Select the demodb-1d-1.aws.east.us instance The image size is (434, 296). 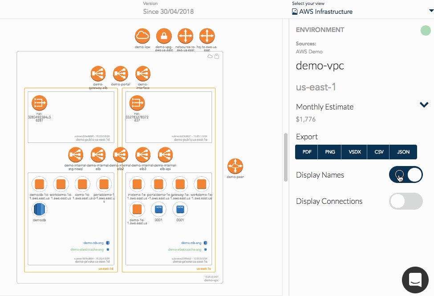39,184
